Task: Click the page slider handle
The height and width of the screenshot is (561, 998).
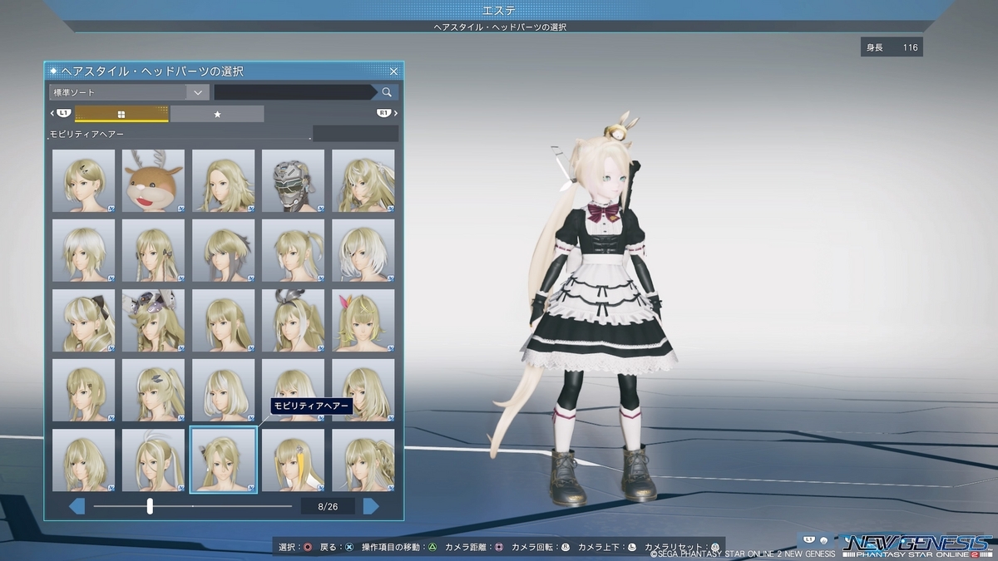Action: (x=150, y=506)
